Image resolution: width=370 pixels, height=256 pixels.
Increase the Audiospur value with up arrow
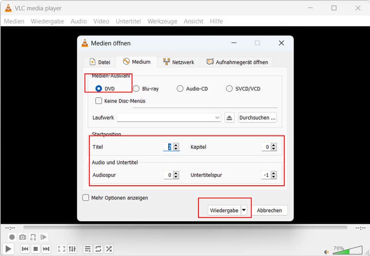point(176,173)
